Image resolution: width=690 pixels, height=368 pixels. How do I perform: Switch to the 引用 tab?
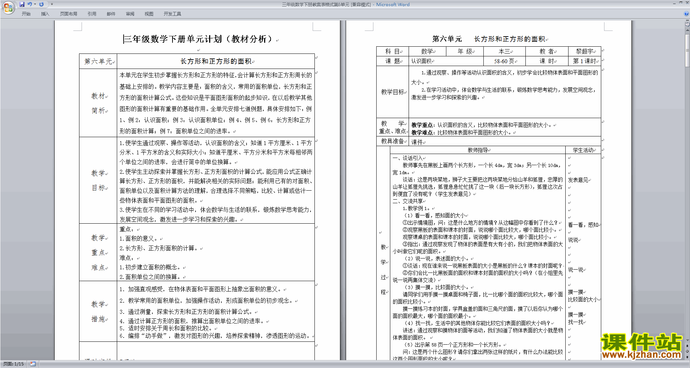click(x=92, y=14)
